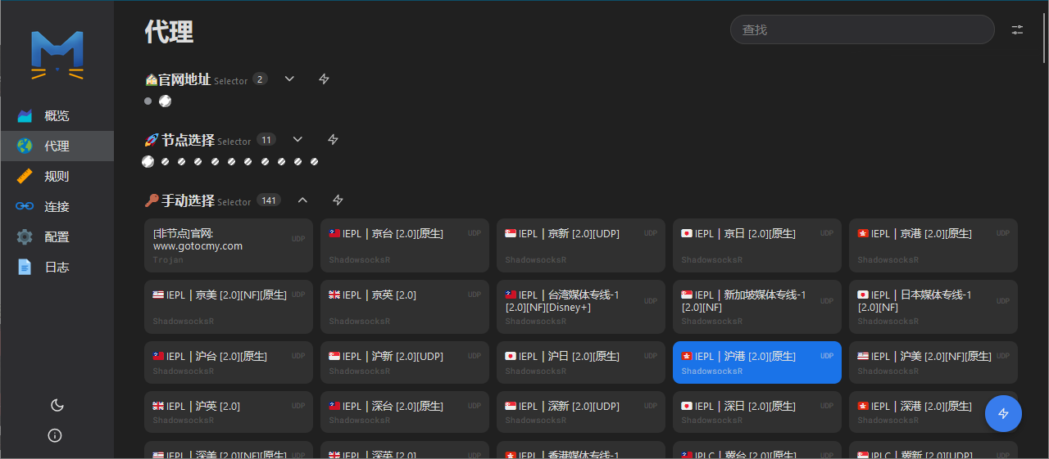Click inside the 查找 search field
This screenshot has height=459, width=1049.
862,29
